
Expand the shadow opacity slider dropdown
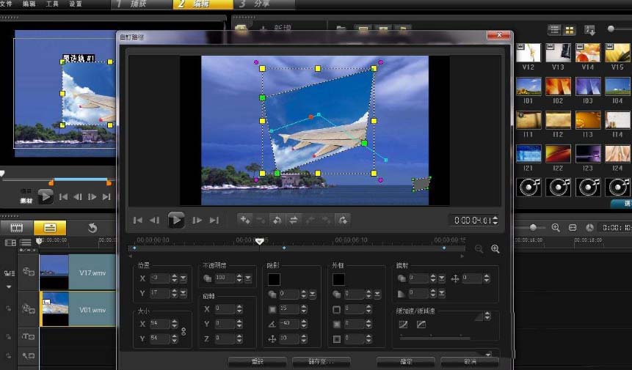313,295
